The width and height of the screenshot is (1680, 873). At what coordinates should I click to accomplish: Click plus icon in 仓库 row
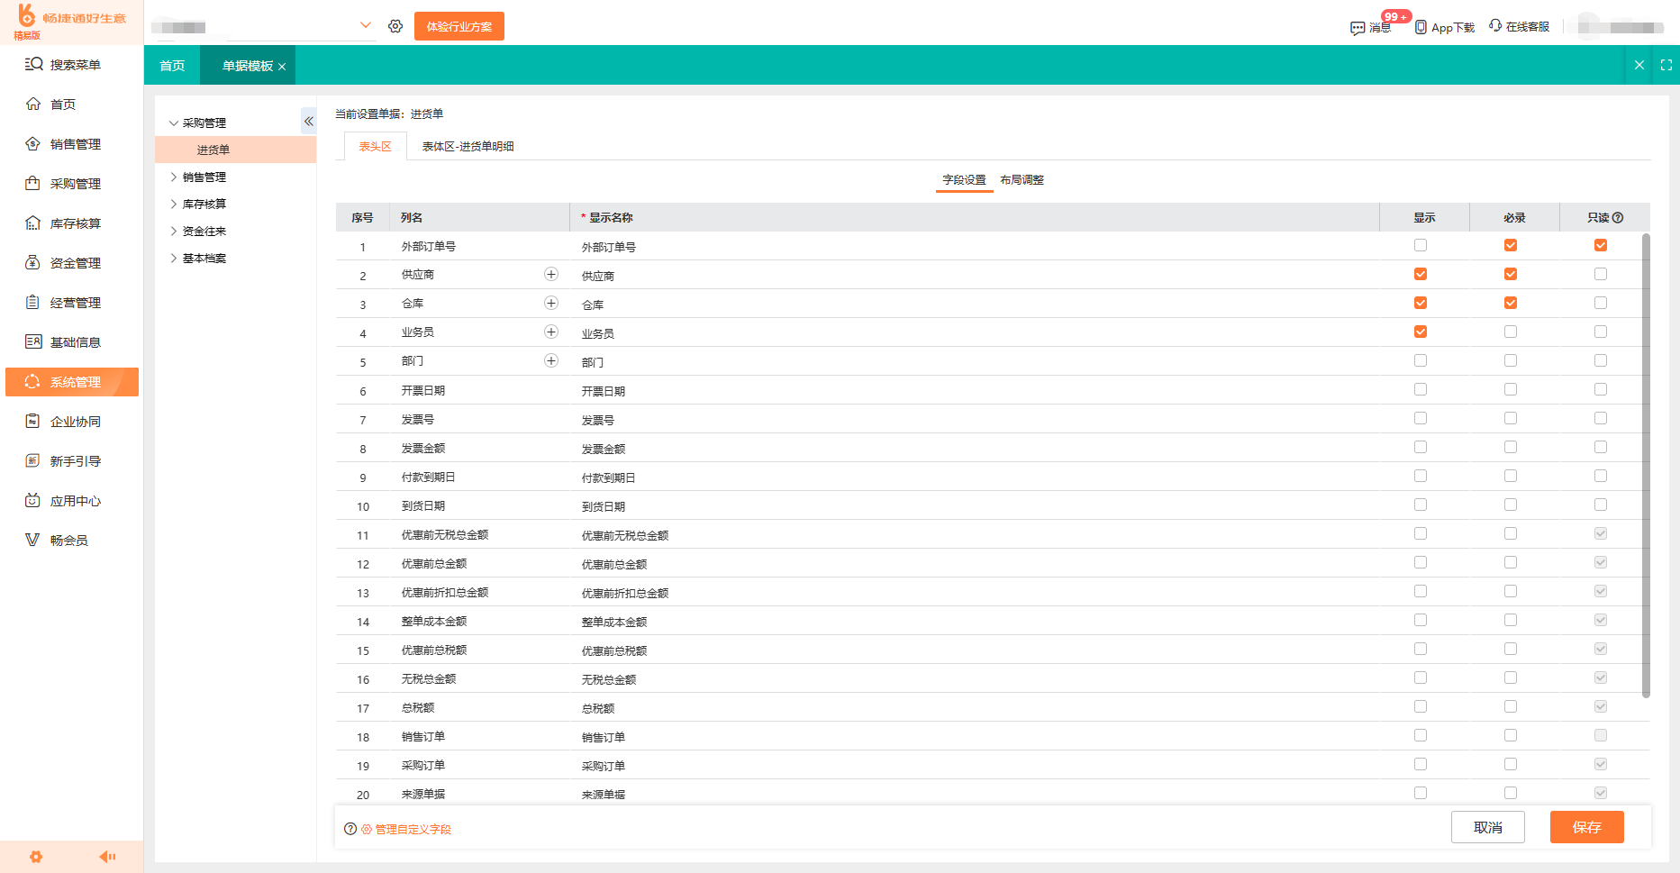pyautogui.click(x=551, y=303)
